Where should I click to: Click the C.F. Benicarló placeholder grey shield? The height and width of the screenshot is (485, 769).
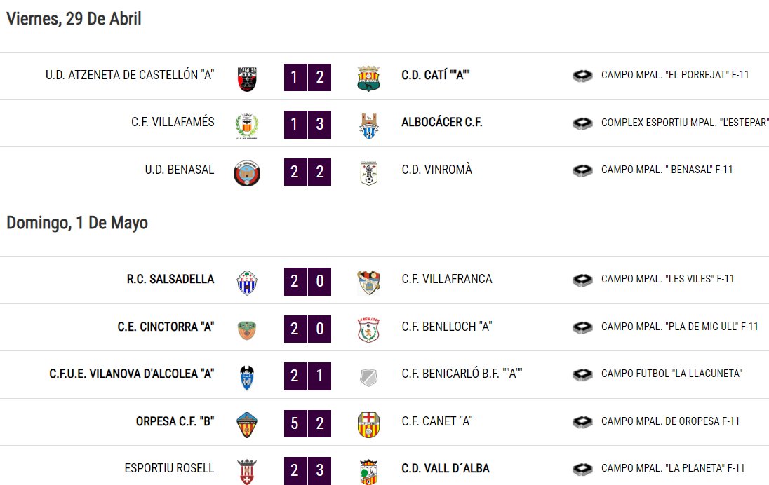[368, 377]
